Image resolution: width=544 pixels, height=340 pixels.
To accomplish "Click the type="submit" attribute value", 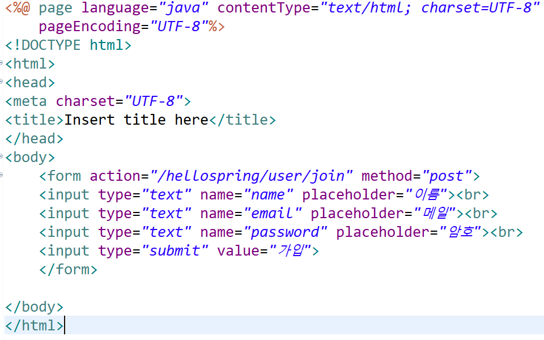I will 175,251.
